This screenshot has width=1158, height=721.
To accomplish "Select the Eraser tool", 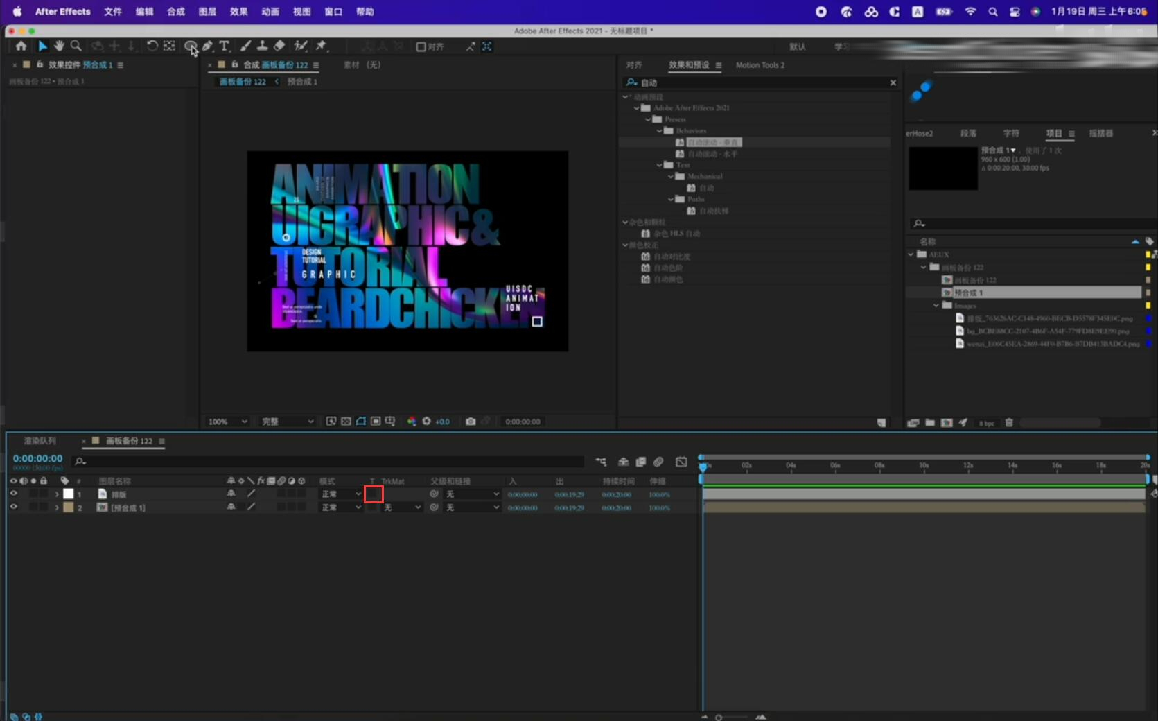I will pos(279,46).
